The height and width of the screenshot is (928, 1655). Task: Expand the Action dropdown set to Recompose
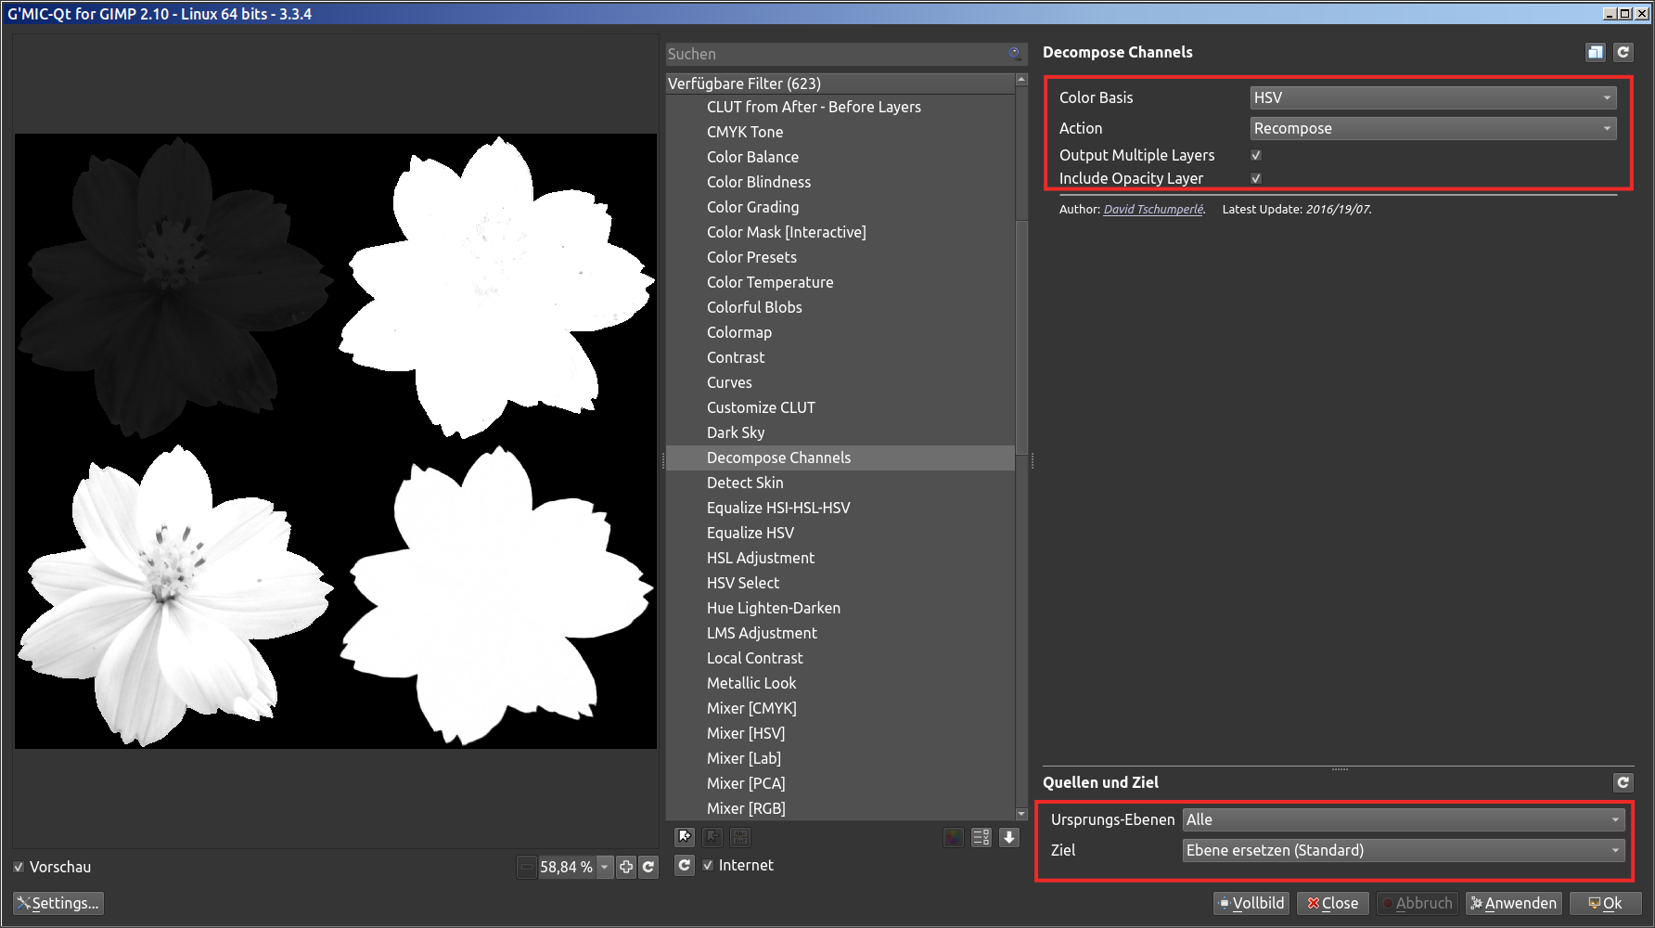(1432, 128)
